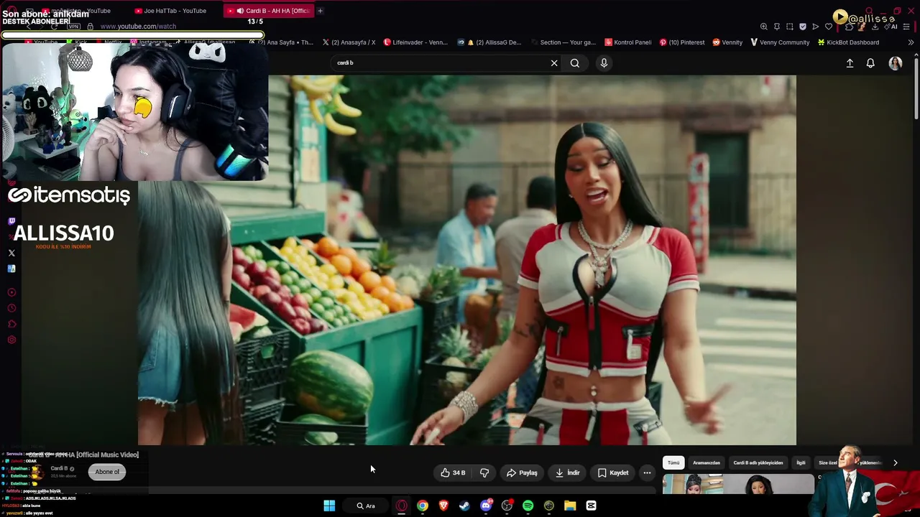Open the translate icon in Opera sidebar
The width and height of the screenshot is (920, 517).
coord(11,269)
